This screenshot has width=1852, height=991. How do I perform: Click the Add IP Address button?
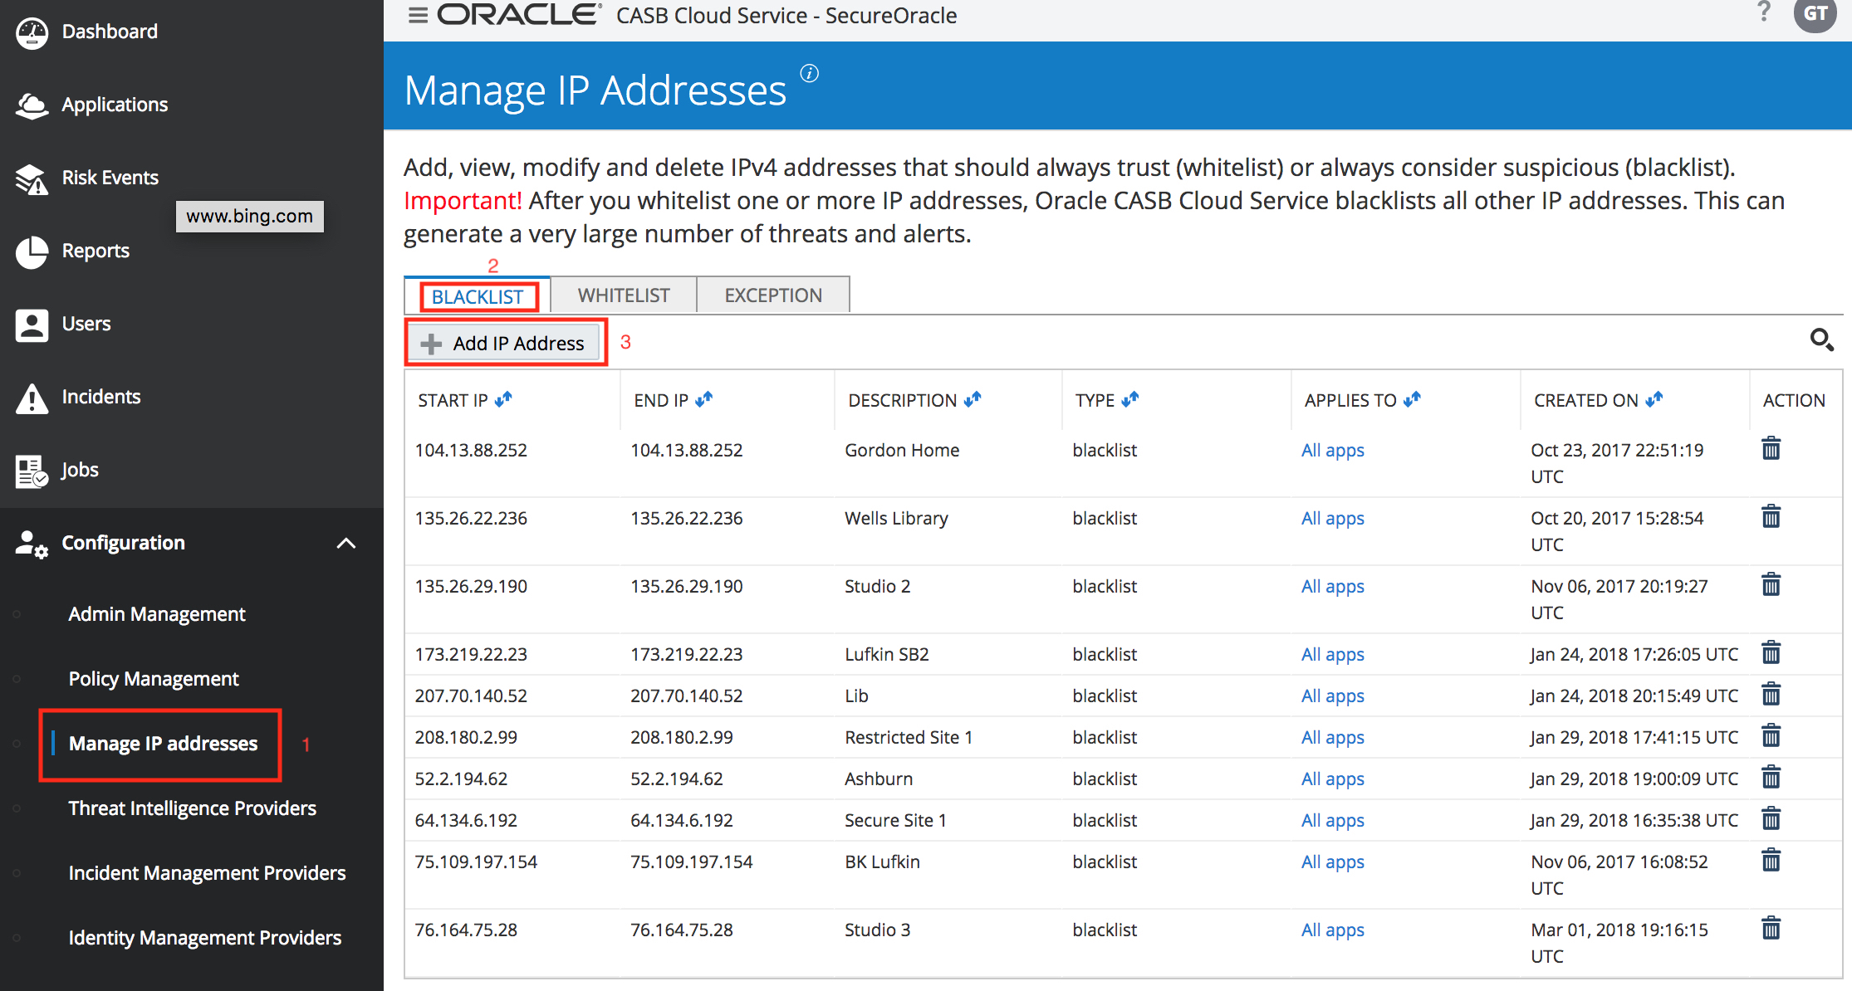coord(504,343)
